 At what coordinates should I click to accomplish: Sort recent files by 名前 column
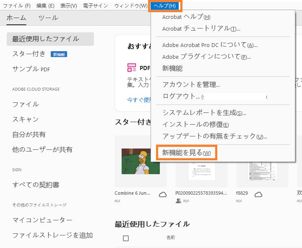(171, 238)
